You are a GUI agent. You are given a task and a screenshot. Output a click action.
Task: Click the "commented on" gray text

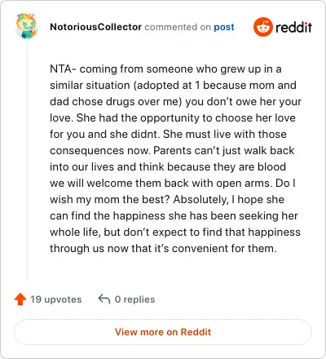(178, 27)
